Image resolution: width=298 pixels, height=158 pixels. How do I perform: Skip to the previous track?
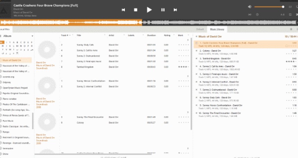(x=123, y=10)
